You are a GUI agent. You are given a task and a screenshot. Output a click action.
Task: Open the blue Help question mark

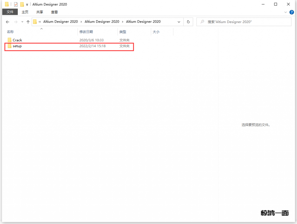291,12
